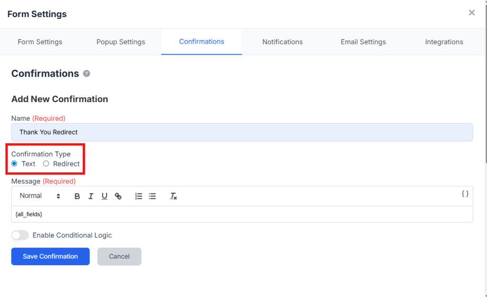This screenshot has height=297, width=487.
Task: Switch to the Notifications tab
Action: (282, 42)
